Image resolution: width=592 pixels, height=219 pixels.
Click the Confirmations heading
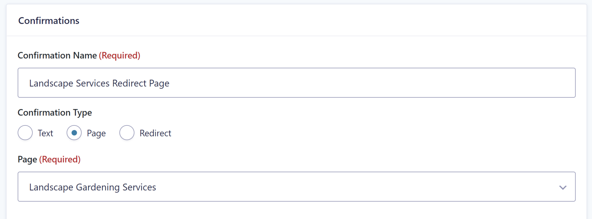49,20
